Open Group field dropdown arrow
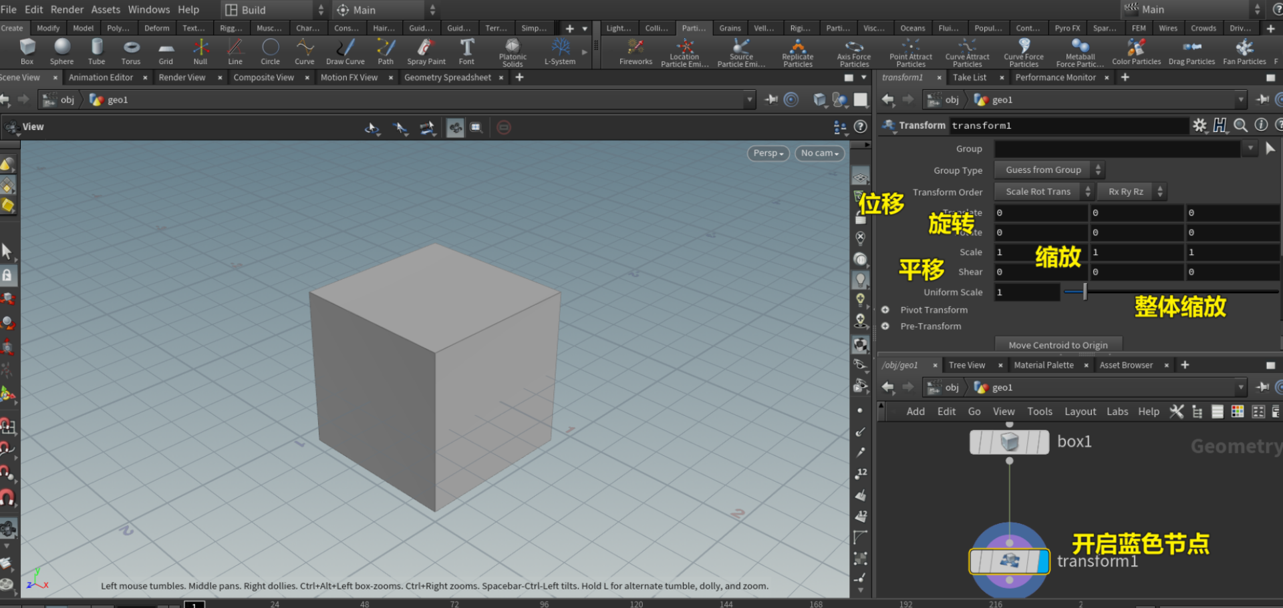The width and height of the screenshot is (1283, 608). click(1250, 148)
